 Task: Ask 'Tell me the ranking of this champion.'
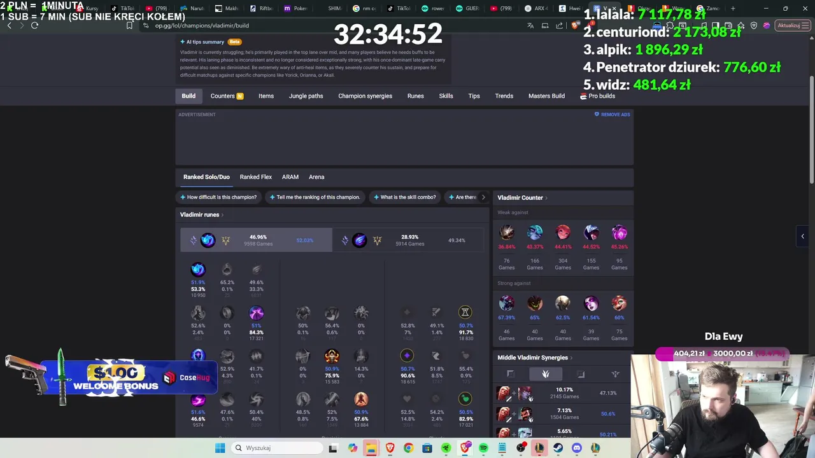coord(315,197)
